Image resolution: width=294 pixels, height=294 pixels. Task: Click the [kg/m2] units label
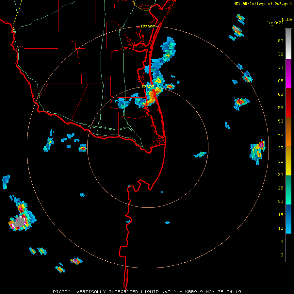pos(275,23)
